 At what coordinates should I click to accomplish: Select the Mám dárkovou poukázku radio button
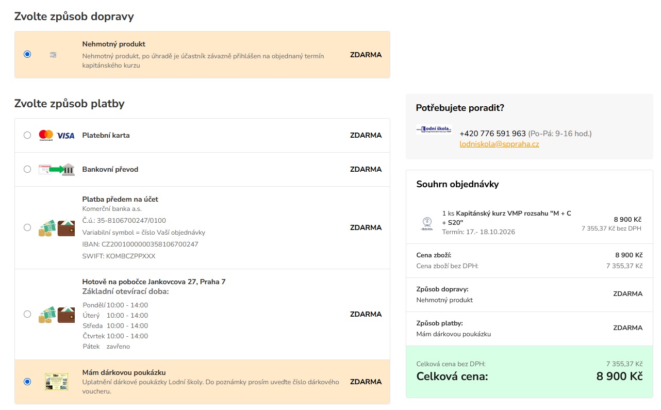[x=27, y=382]
